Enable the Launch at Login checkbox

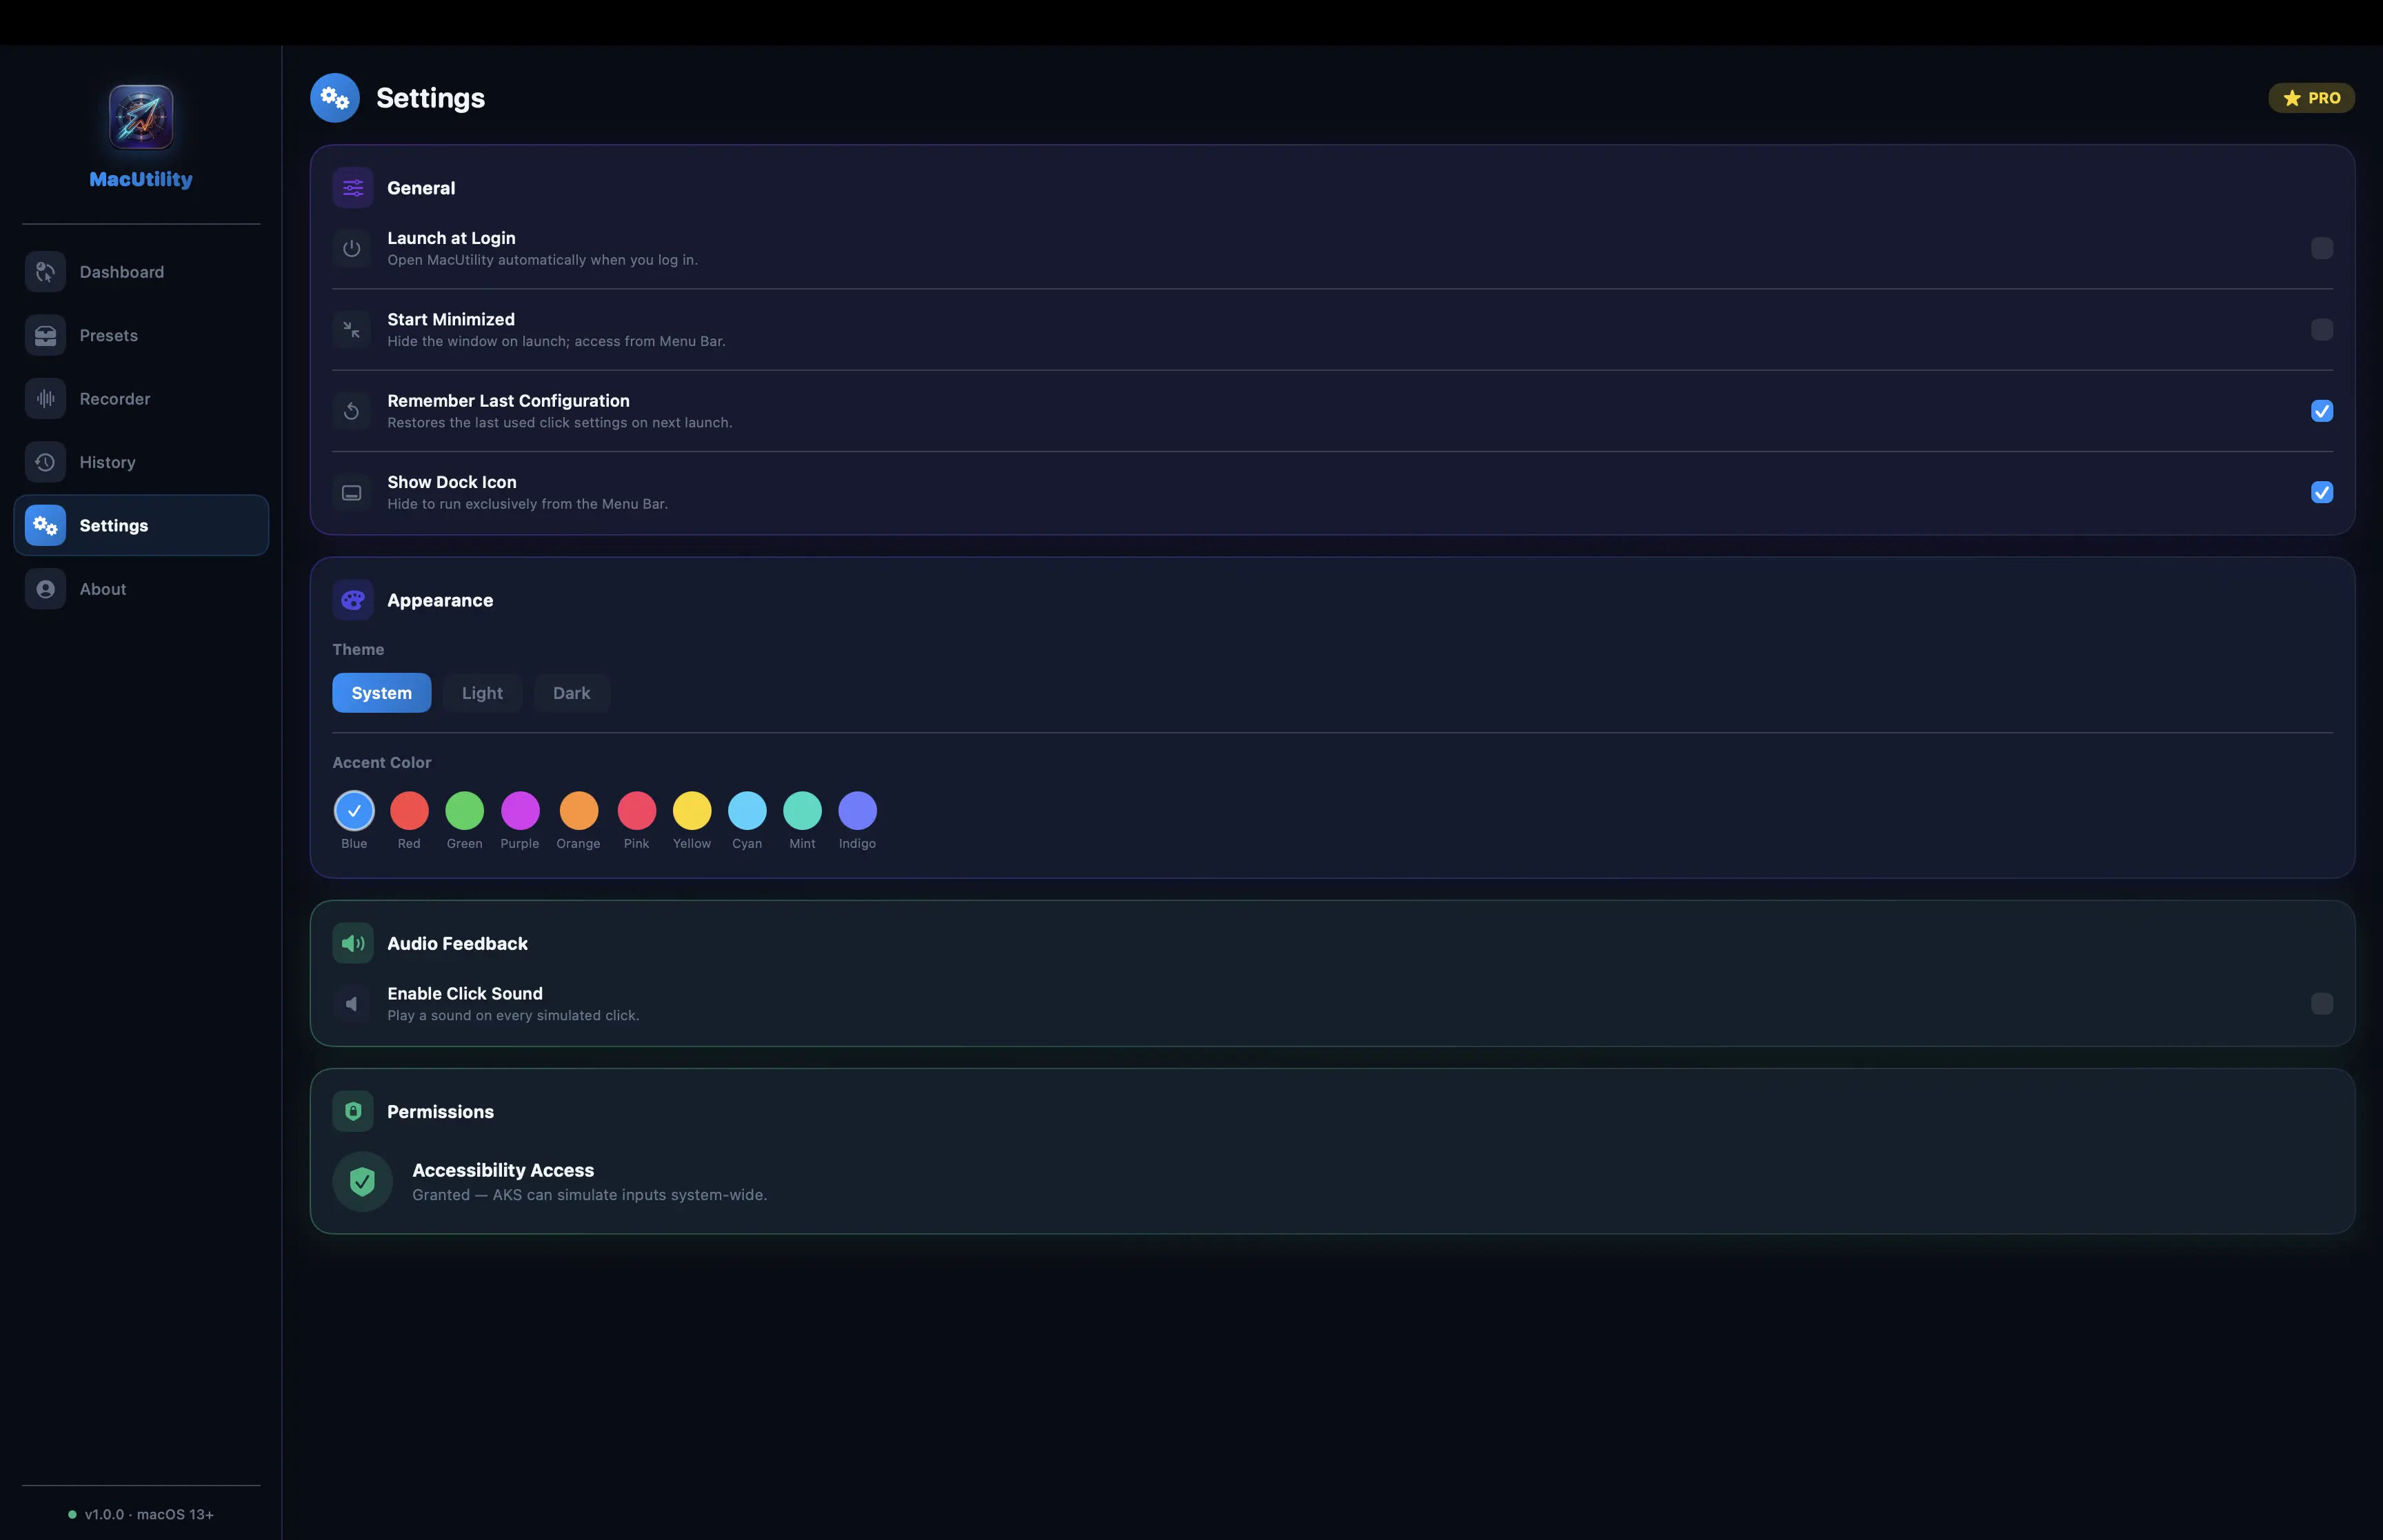coord(2322,248)
